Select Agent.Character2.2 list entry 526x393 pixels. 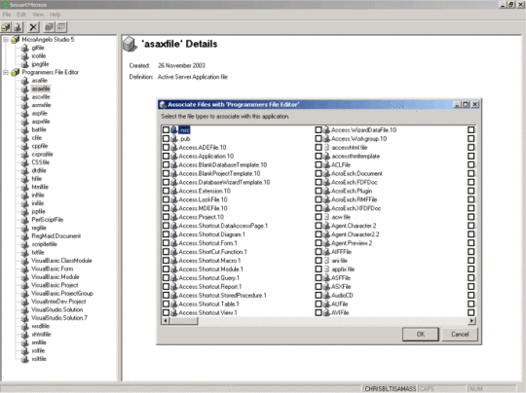[355, 234]
